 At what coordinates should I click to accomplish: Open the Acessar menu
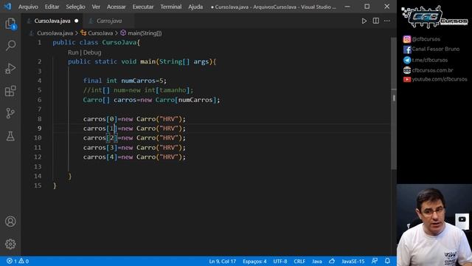(x=117, y=7)
